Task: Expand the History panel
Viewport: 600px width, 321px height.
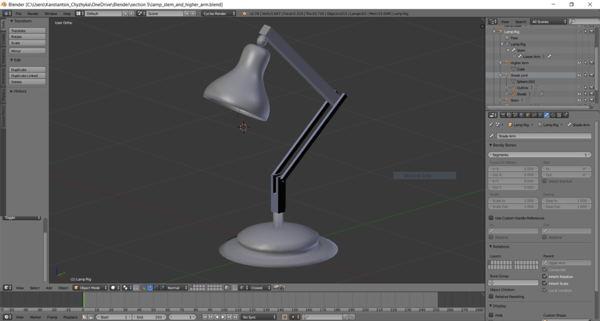Action: [11, 91]
